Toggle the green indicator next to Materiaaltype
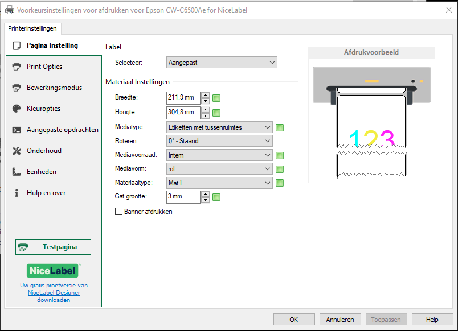Screen dimensions: 458x331 [280, 183]
